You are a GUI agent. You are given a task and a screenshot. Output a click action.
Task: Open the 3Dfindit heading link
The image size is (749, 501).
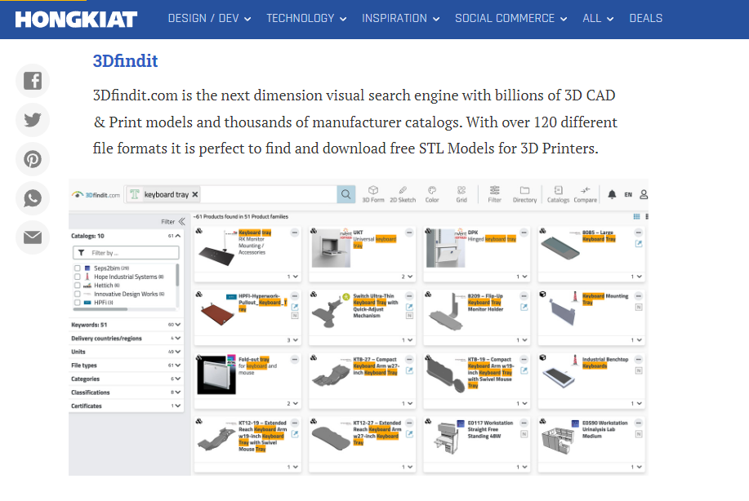(x=125, y=61)
